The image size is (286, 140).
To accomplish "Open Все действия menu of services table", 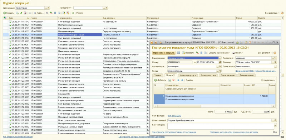I will pos(268,80).
